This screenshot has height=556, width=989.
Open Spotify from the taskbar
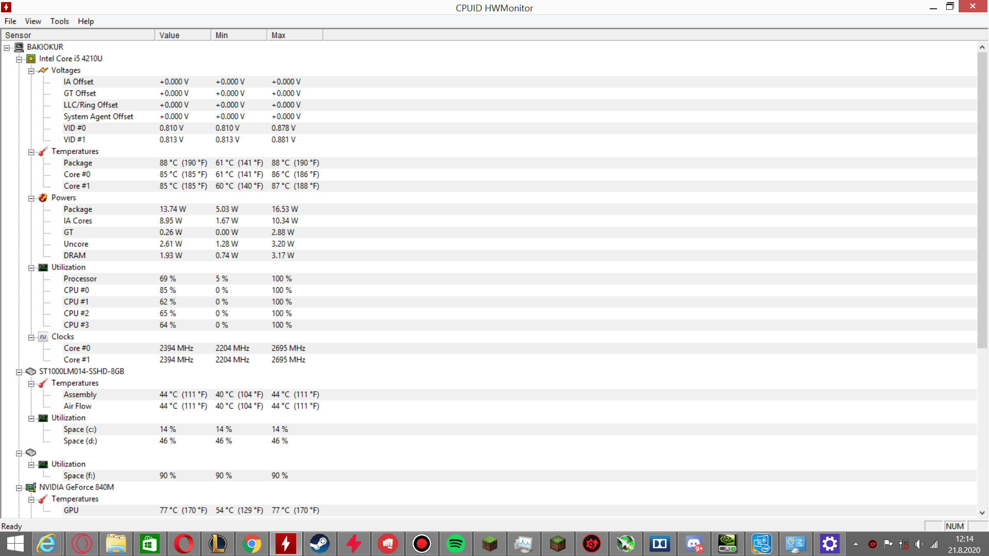point(455,544)
